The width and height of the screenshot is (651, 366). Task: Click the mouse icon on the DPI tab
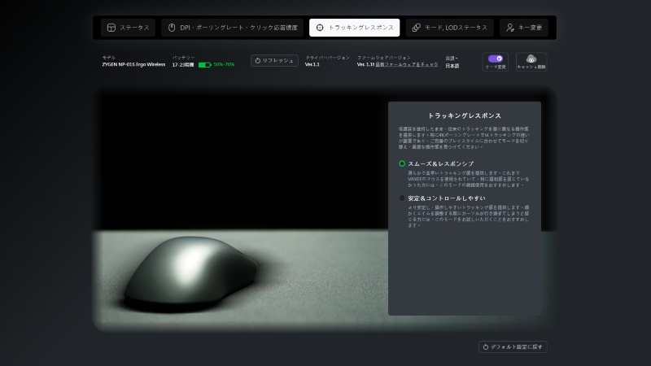172,28
